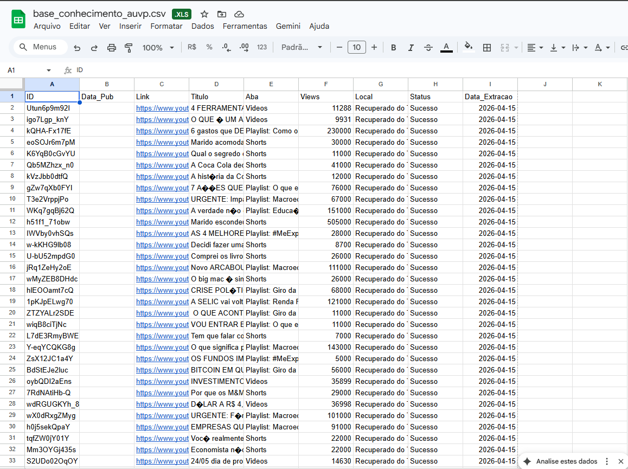Expand the font family dropdown
Viewport: 628px width, 469px height.
click(x=302, y=47)
